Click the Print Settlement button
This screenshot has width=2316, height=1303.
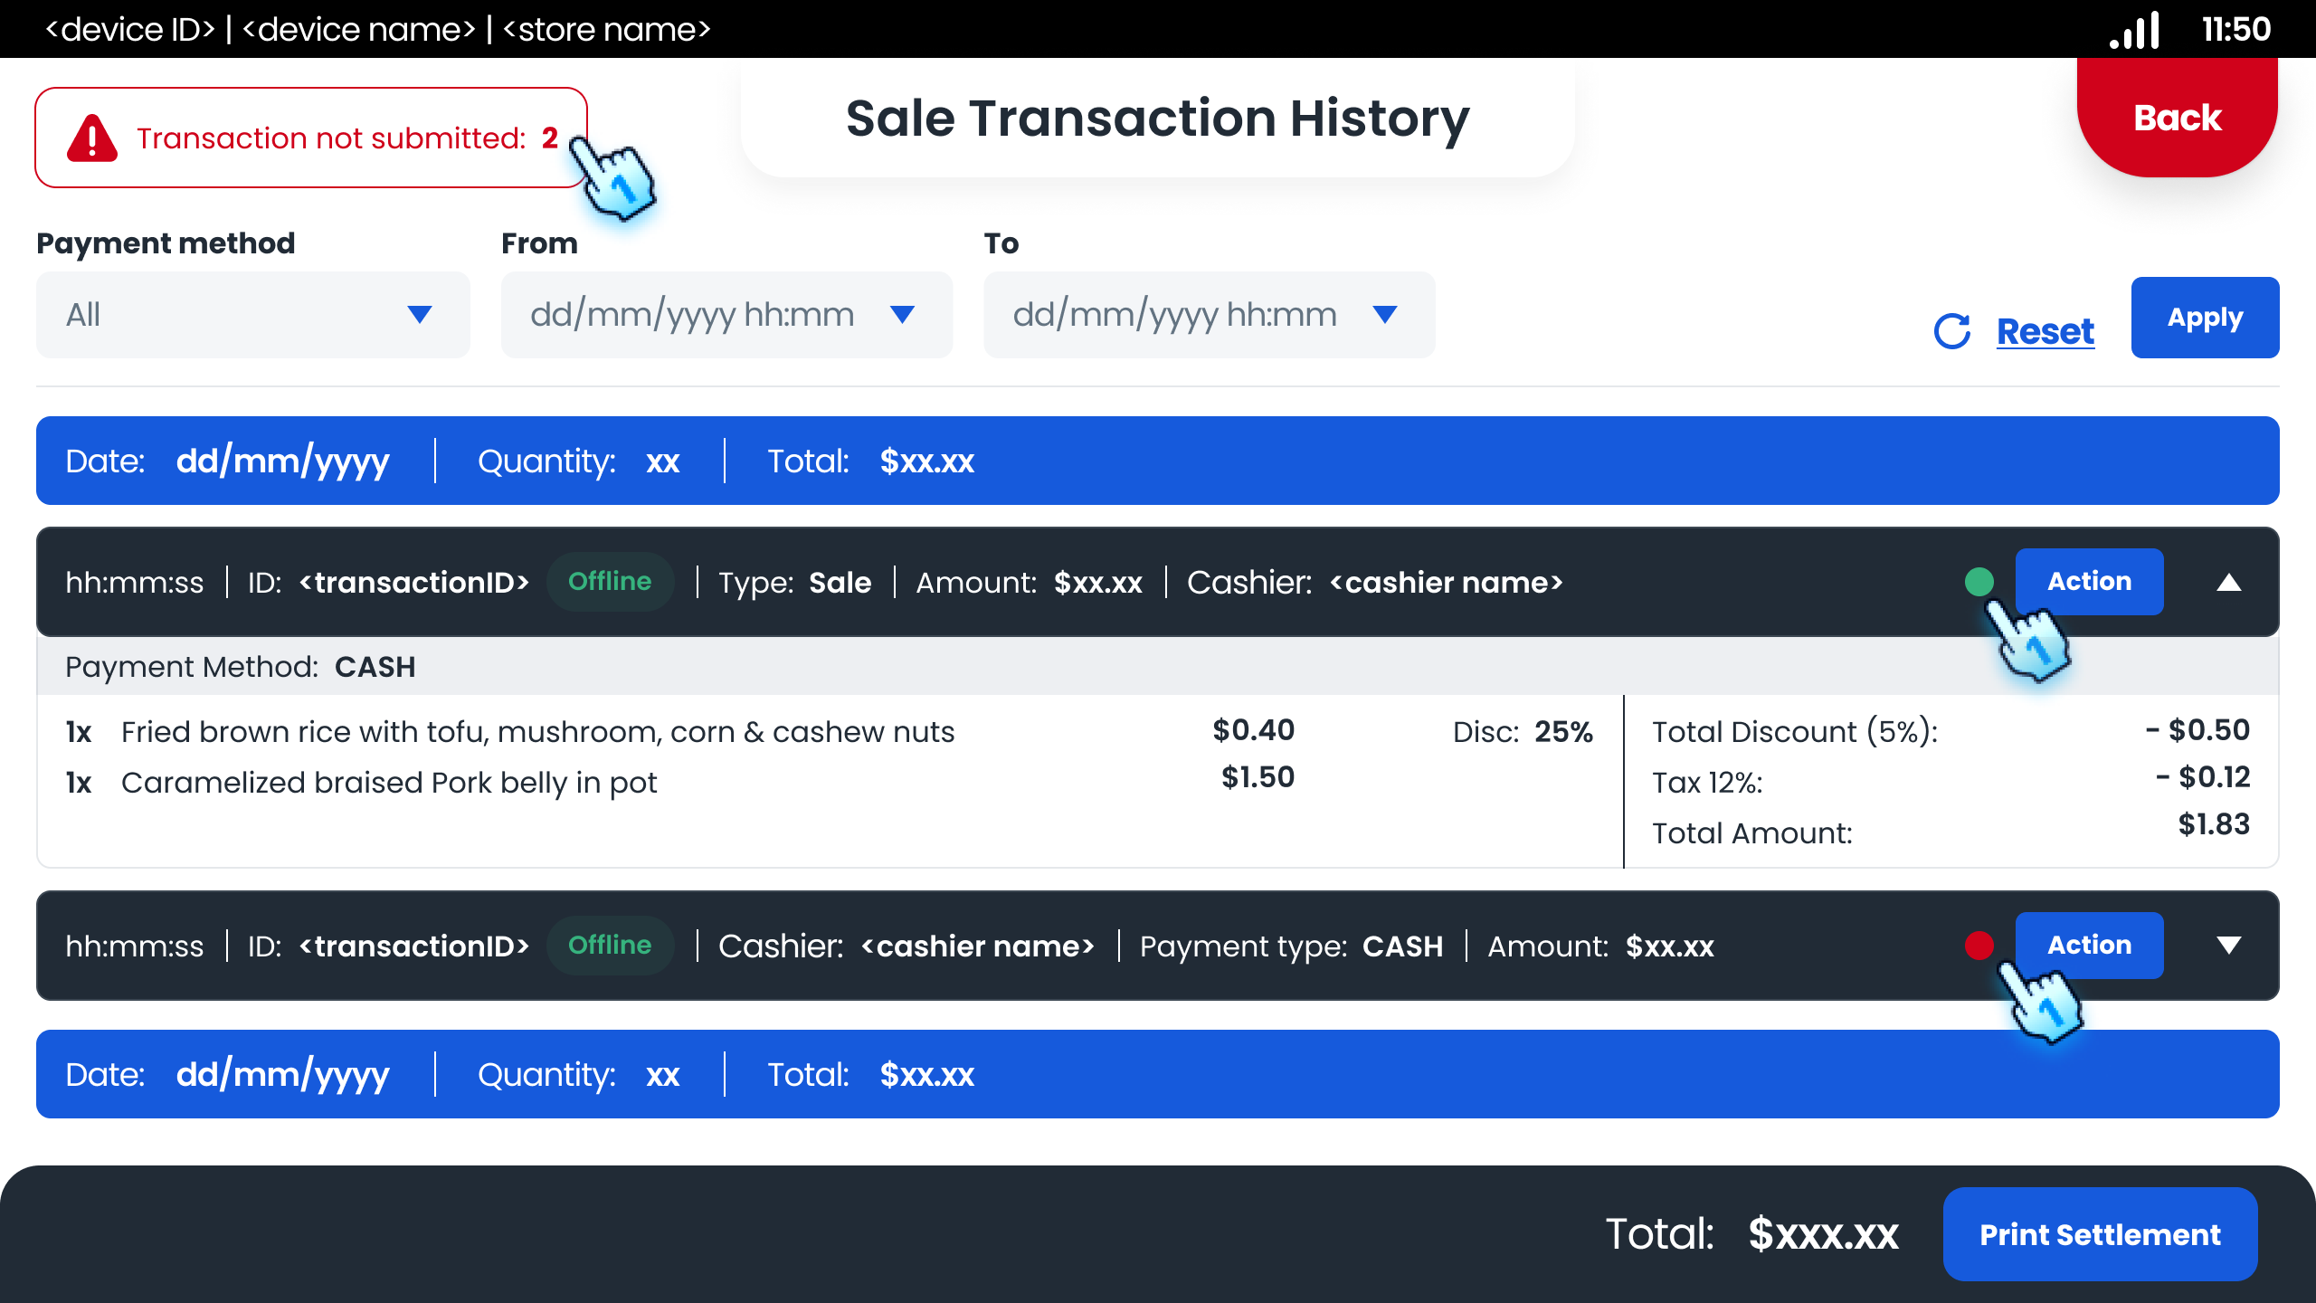tap(2100, 1233)
